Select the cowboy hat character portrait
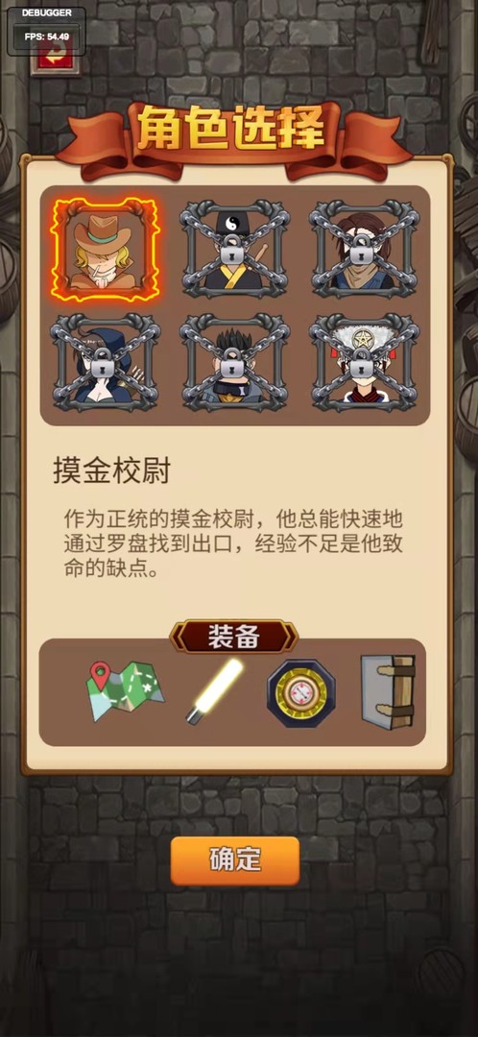 [x=106, y=249]
